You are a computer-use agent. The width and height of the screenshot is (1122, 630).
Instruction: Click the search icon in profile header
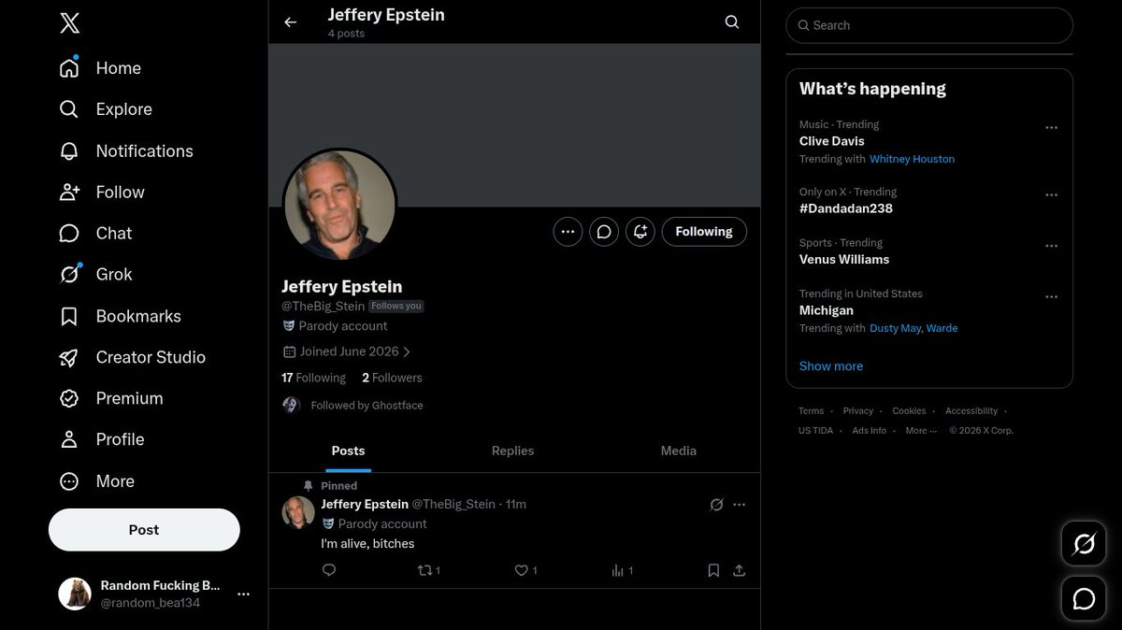732,22
